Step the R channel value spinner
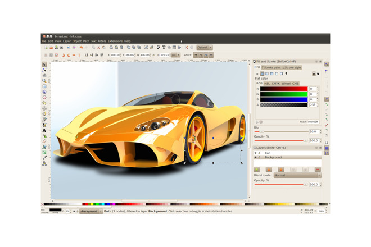 coord(317,89)
